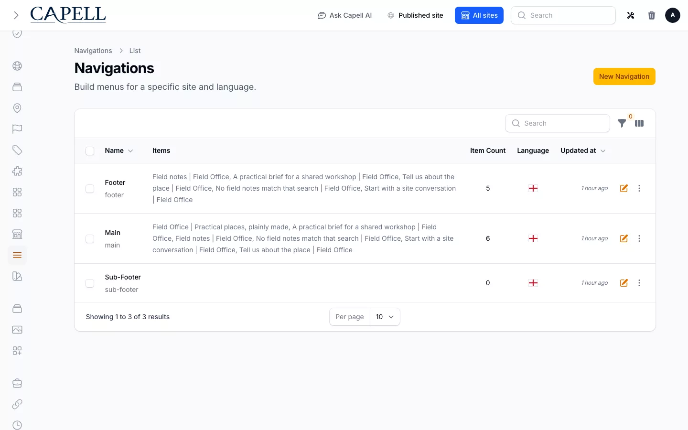The height and width of the screenshot is (430, 688).
Task: Edit the Main navigation via pencil icon
Action: coord(624,238)
